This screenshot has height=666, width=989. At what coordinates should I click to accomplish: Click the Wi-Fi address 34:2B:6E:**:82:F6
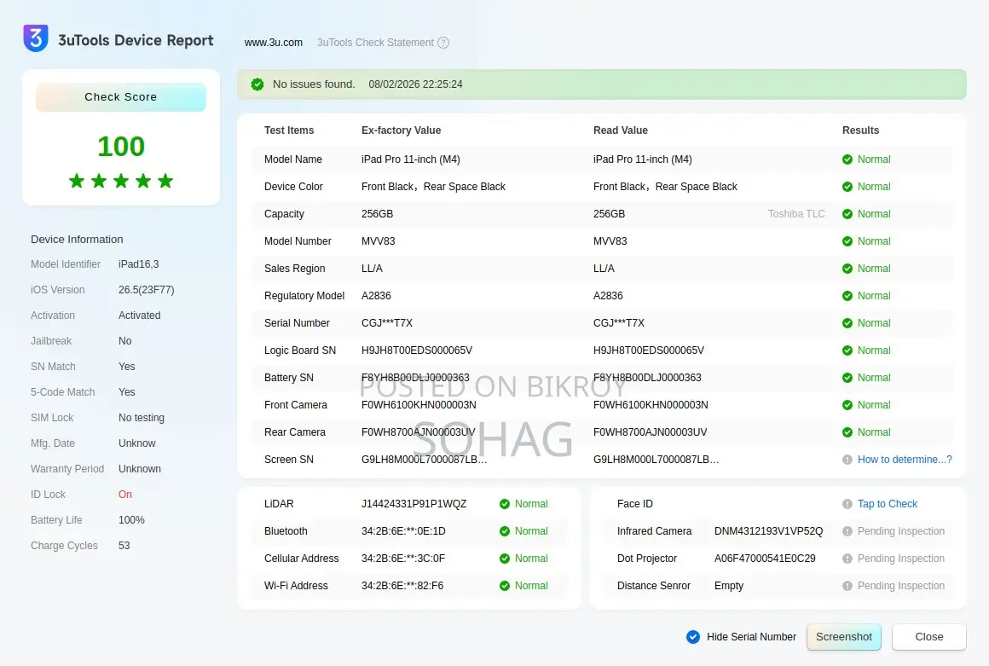[x=402, y=586]
